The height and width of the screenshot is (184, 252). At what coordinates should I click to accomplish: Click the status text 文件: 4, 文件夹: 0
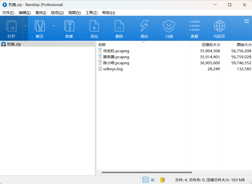coord(190,180)
